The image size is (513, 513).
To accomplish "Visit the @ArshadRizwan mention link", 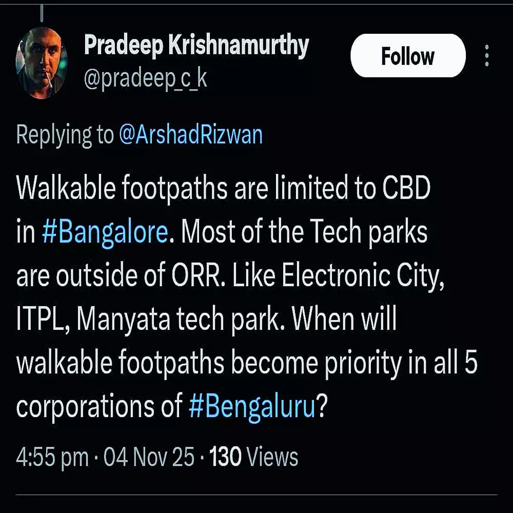I will tap(190, 135).
